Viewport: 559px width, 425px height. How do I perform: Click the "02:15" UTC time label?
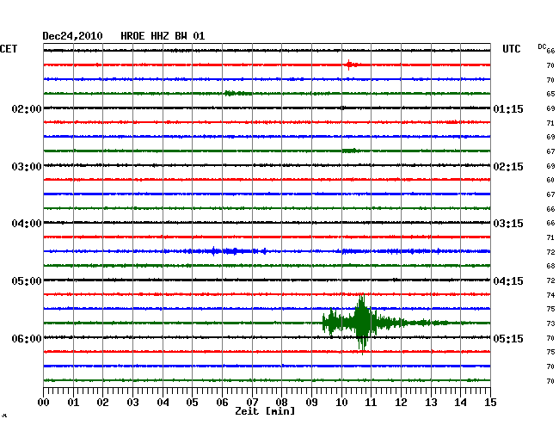click(508, 167)
